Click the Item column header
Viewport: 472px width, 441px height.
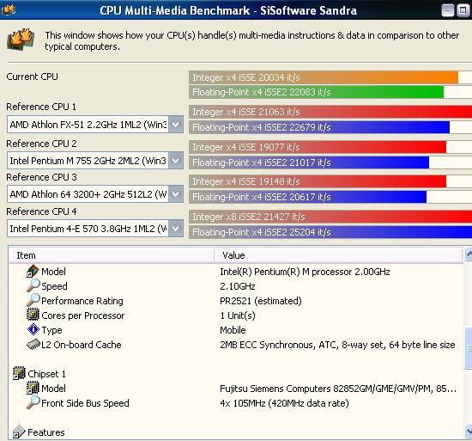pos(112,255)
